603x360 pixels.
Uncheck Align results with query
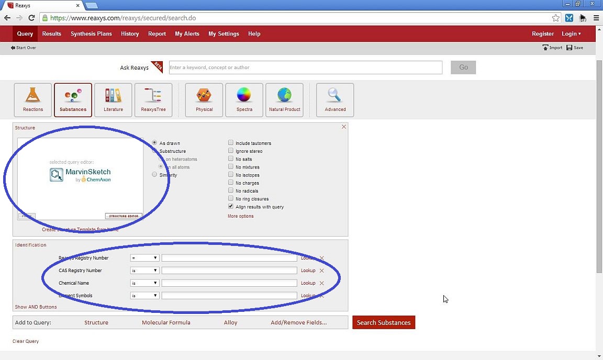click(231, 207)
